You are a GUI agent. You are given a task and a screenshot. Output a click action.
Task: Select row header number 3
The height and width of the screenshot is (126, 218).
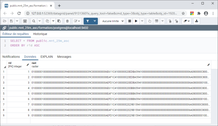[x=3, y=83]
